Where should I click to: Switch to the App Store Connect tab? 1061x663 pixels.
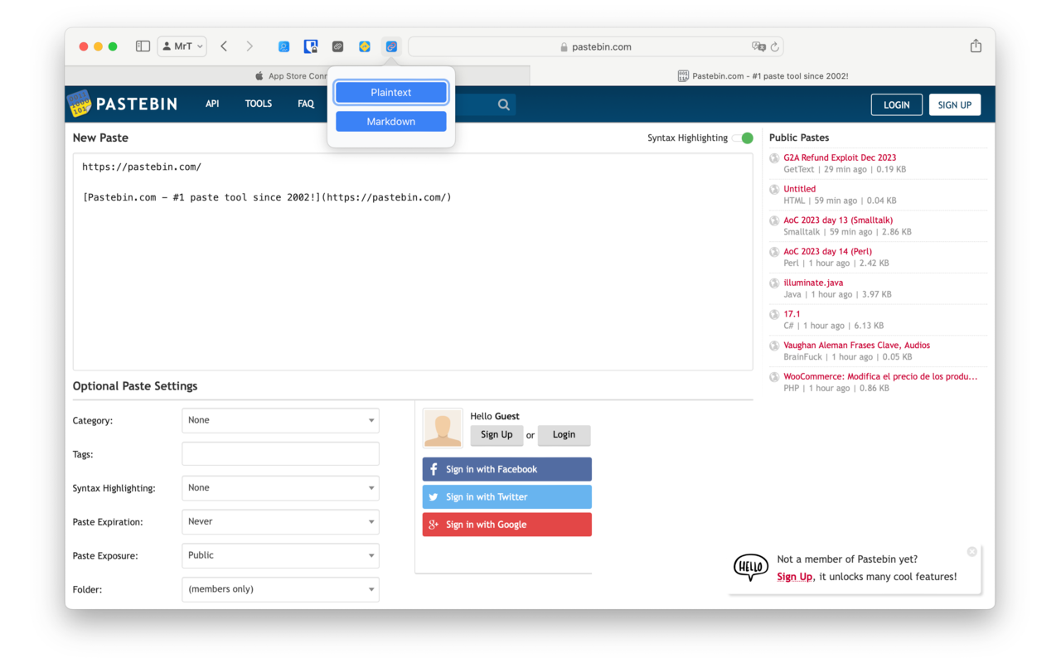tap(297, 75)
